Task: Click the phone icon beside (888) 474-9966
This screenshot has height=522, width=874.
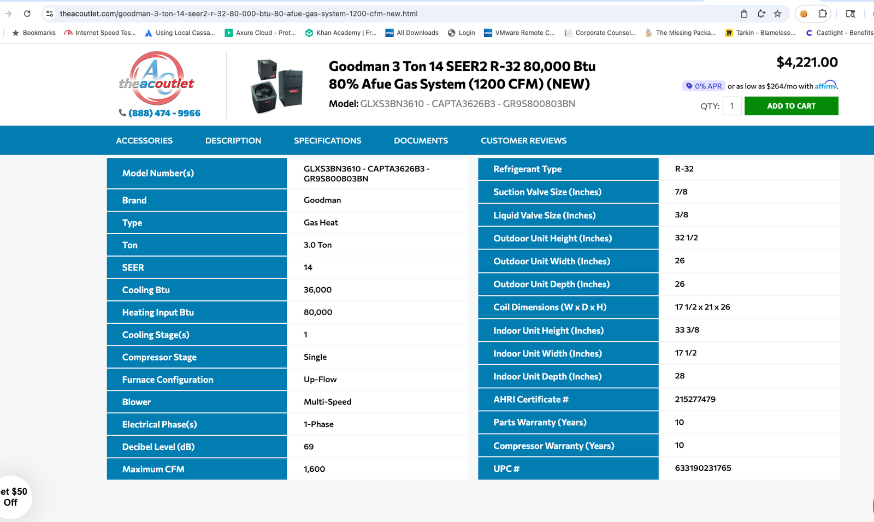Action: point(122,113)
